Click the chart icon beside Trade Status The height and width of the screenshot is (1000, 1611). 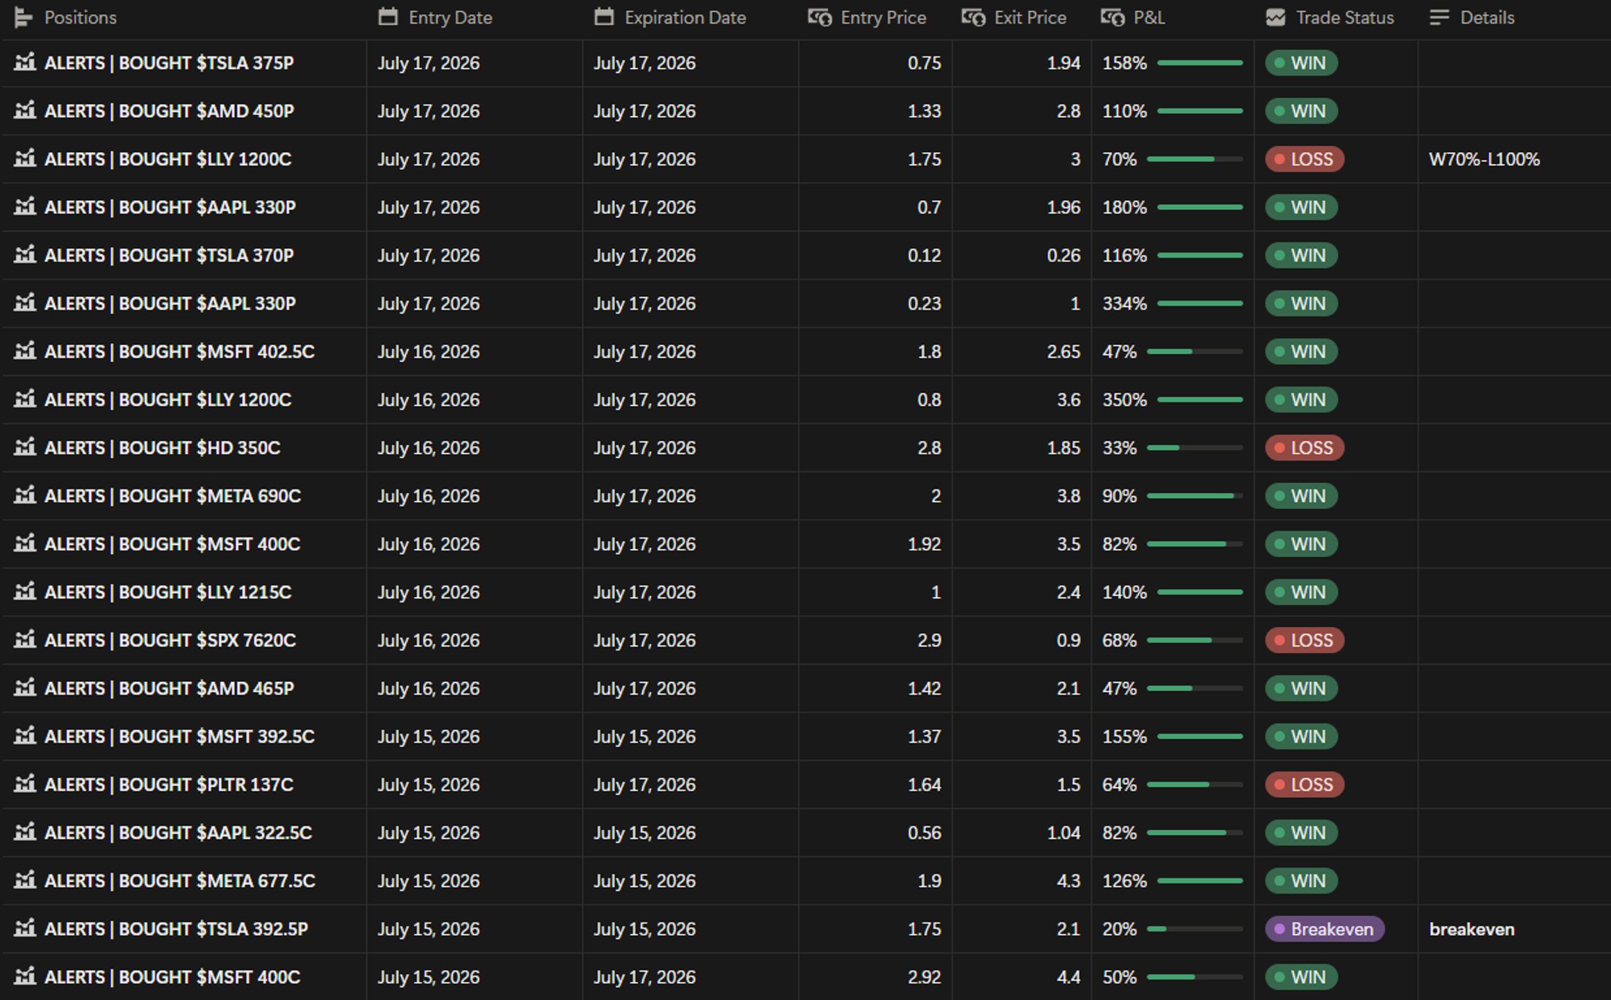1275,17
